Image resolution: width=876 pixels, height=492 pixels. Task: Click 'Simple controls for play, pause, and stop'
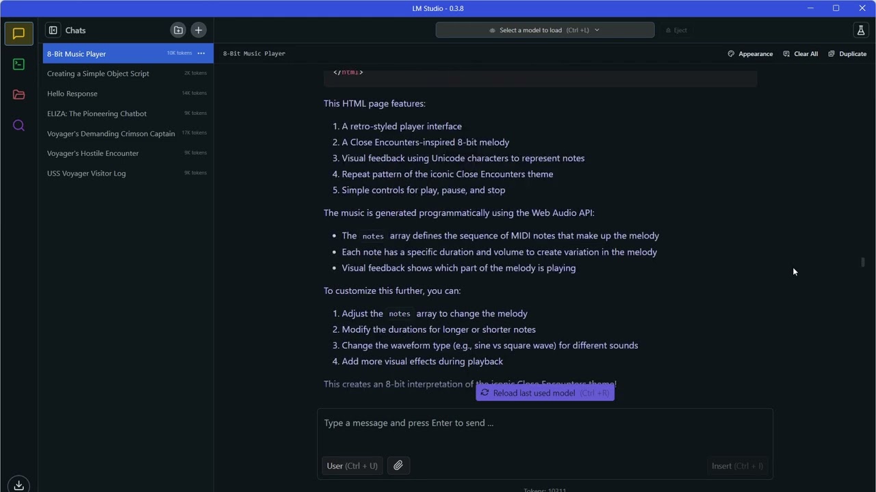tap(423, 190)
